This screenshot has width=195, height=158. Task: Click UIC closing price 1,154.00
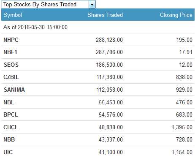tap(182, 152)
